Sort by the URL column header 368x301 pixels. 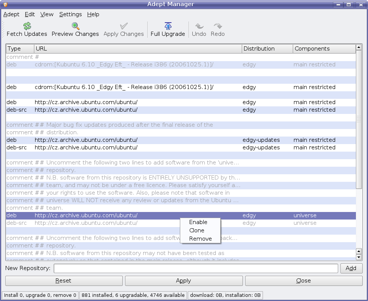tap(138, 49)
